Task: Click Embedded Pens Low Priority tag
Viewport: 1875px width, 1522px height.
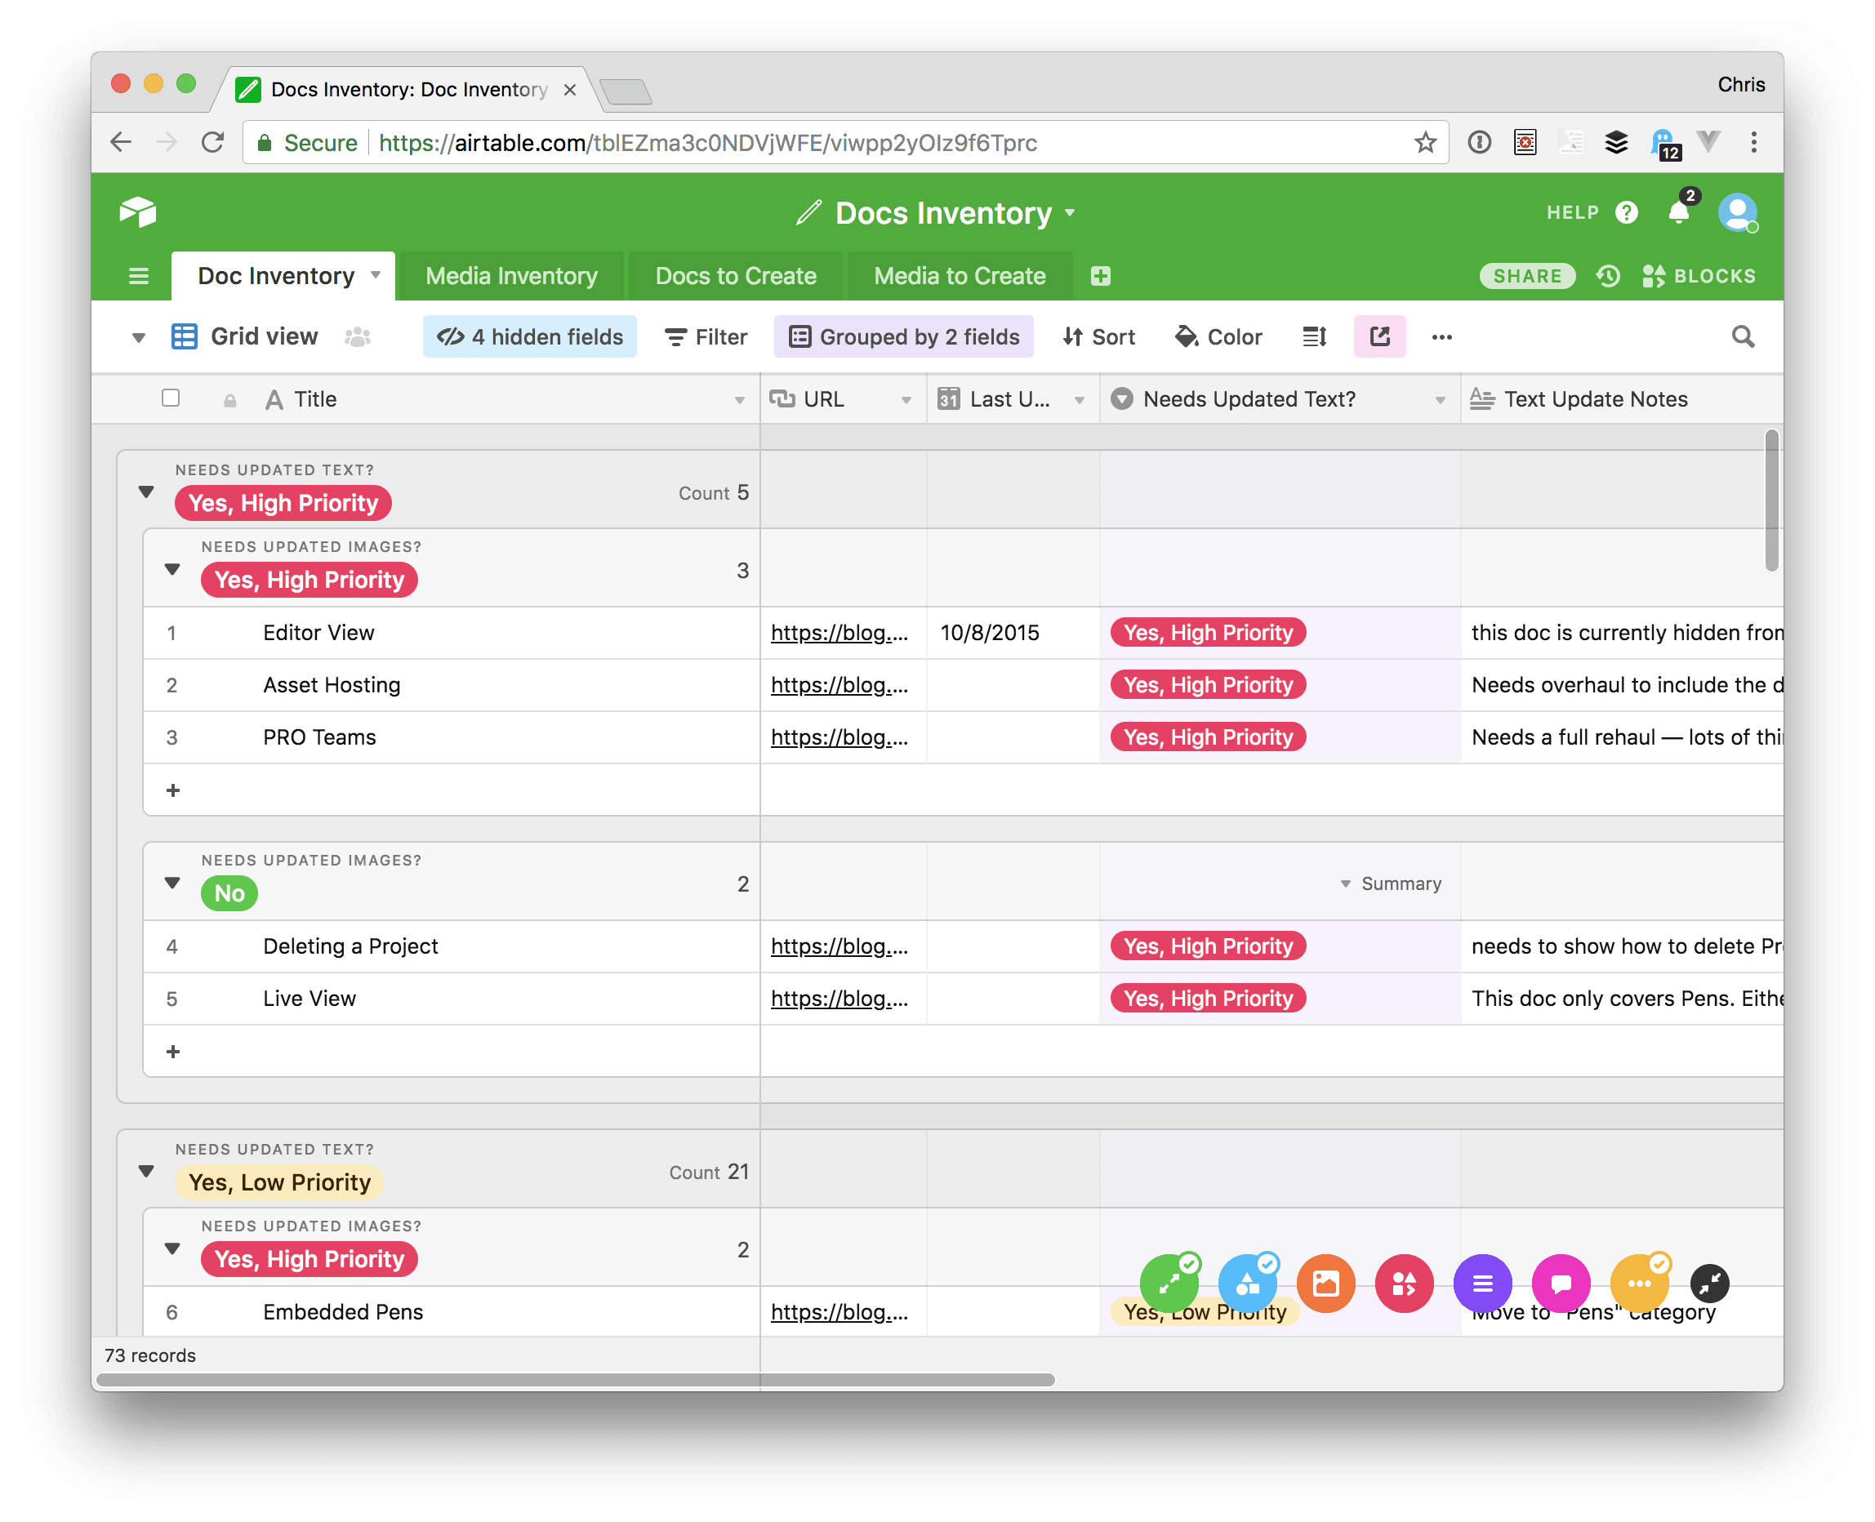Action: click(1204, 1312)
